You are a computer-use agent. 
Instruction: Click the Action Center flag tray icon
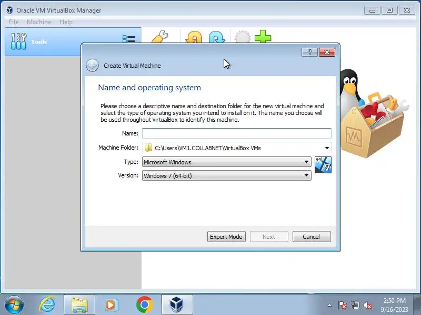pyautogui.click(x=343, y=305)
